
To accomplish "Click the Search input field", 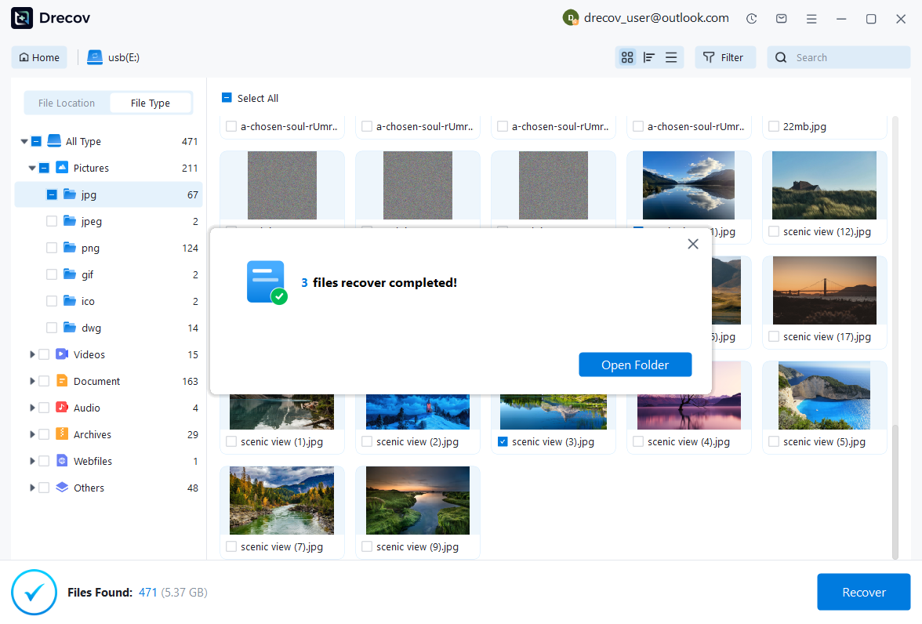I will click(x=848, y=57).
